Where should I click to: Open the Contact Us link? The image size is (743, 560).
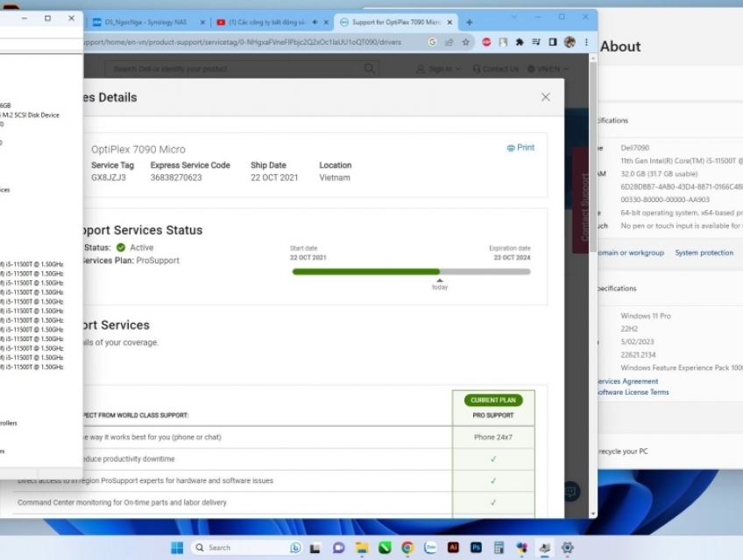click(496, 69)
